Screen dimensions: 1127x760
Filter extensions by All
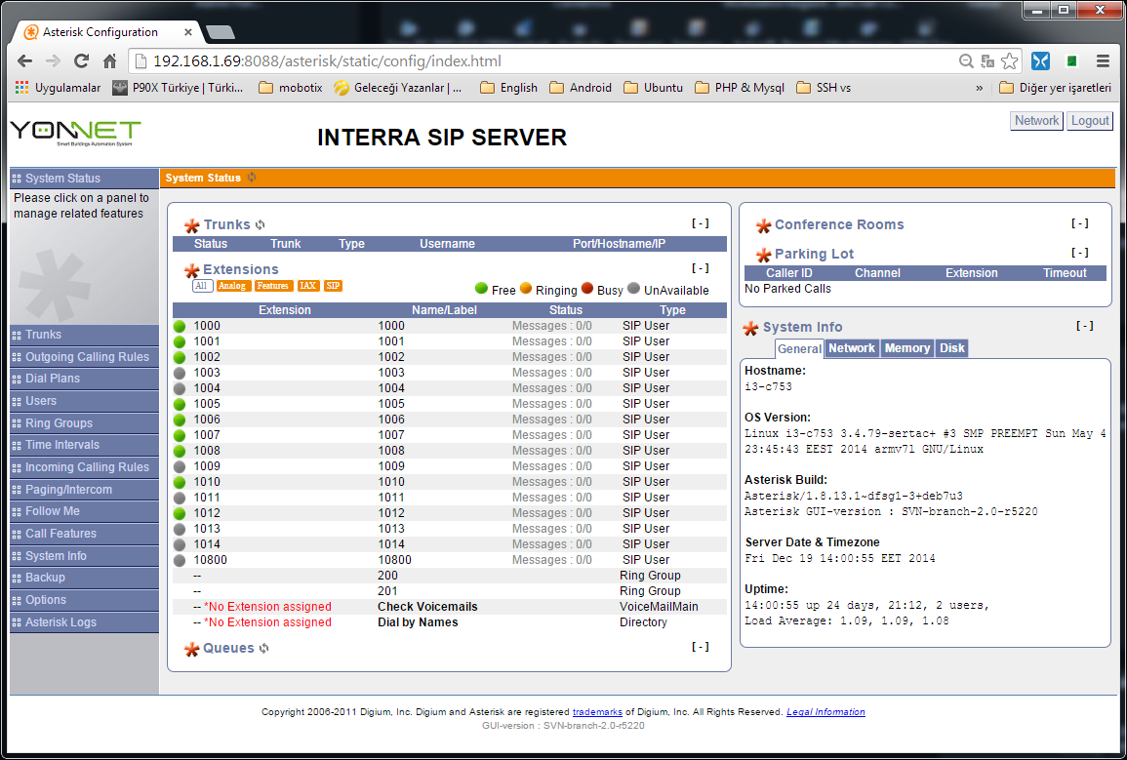(201, 286)
